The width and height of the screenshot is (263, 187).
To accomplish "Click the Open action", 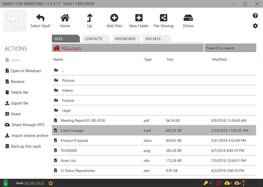I will click(13, 60).
